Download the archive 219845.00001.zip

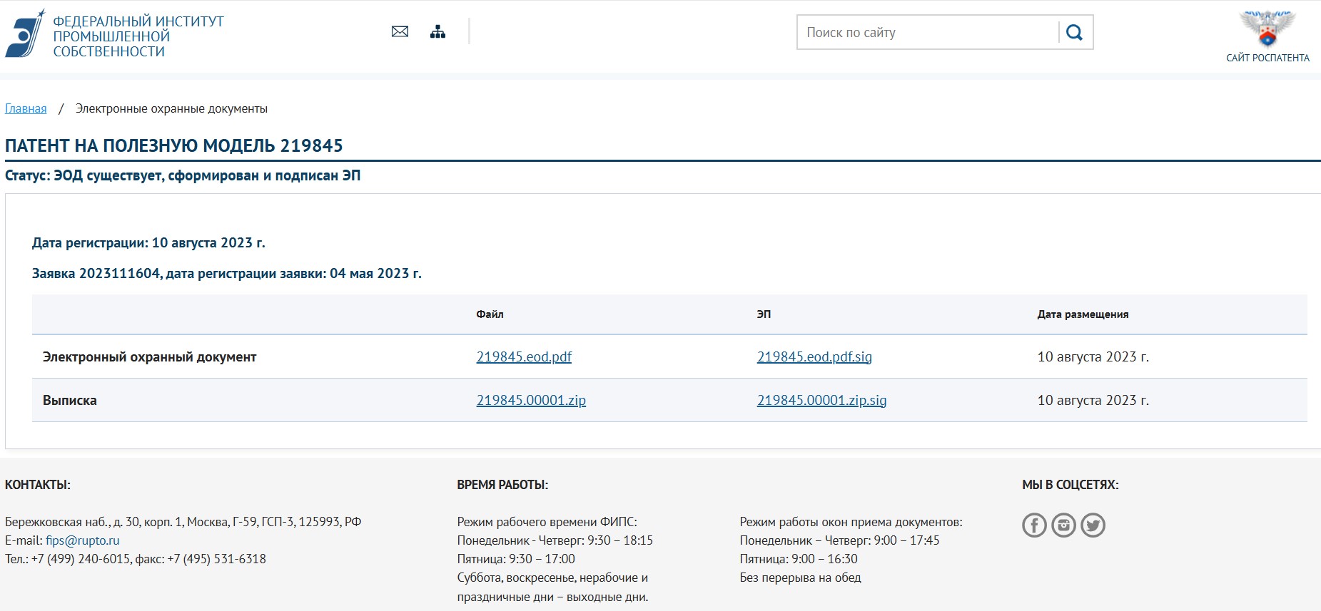pyautogui.click(x=531, y=400)
